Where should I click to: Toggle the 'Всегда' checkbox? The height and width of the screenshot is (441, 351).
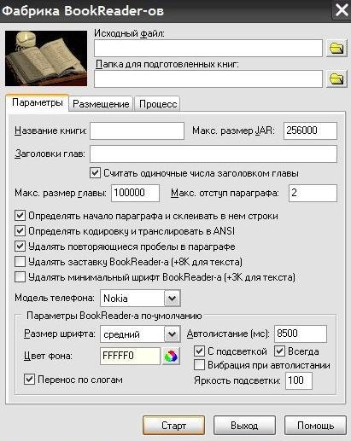pos(279,351)
